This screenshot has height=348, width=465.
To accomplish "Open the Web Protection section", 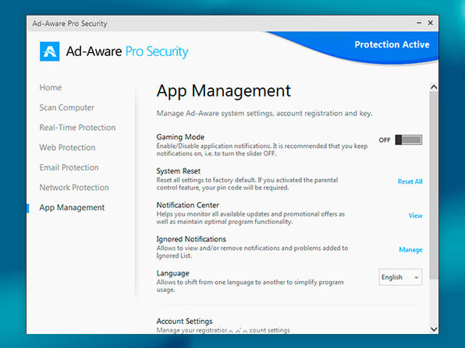I will pyautogui.click(x=67, y=147).
